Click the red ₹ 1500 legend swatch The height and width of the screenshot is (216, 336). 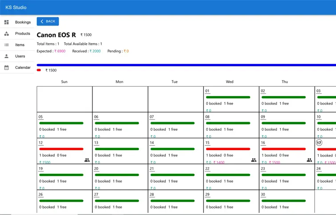pos(39,70)
